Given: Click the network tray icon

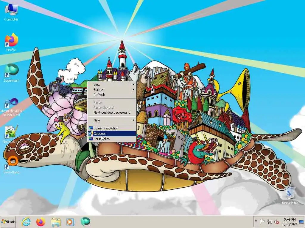Looking at the screenshot, I should [269, 221].
